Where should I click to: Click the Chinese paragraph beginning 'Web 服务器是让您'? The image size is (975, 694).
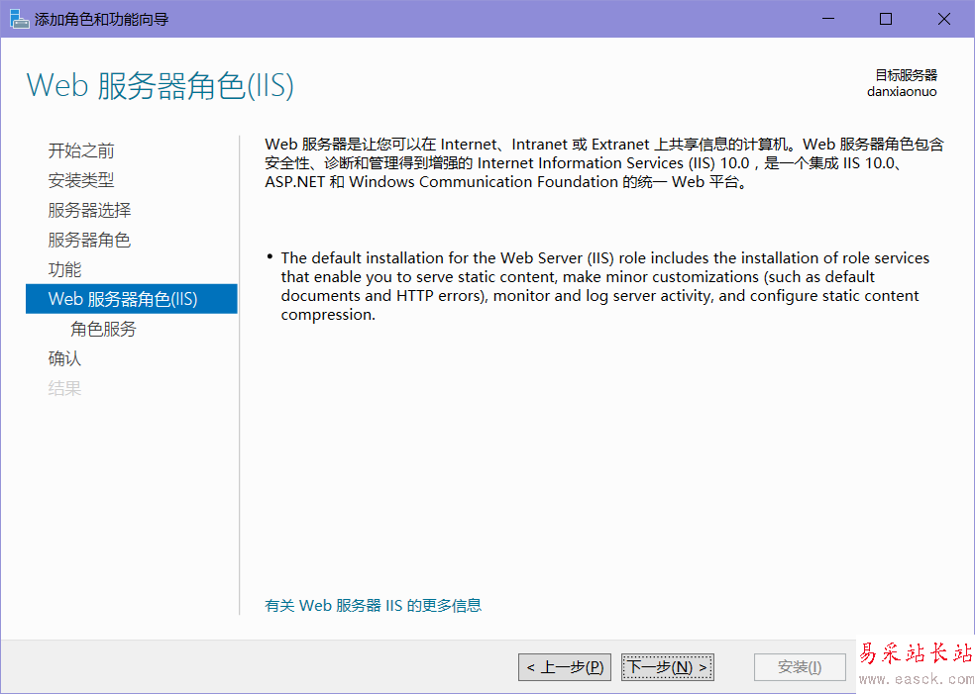tap(604, 162)
